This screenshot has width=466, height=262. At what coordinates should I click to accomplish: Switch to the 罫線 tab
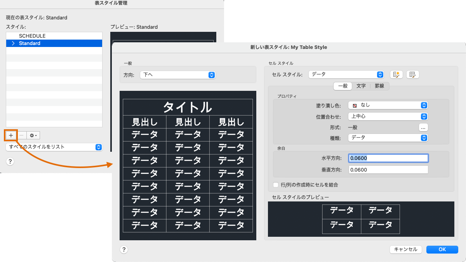click(x=379, y=86)
